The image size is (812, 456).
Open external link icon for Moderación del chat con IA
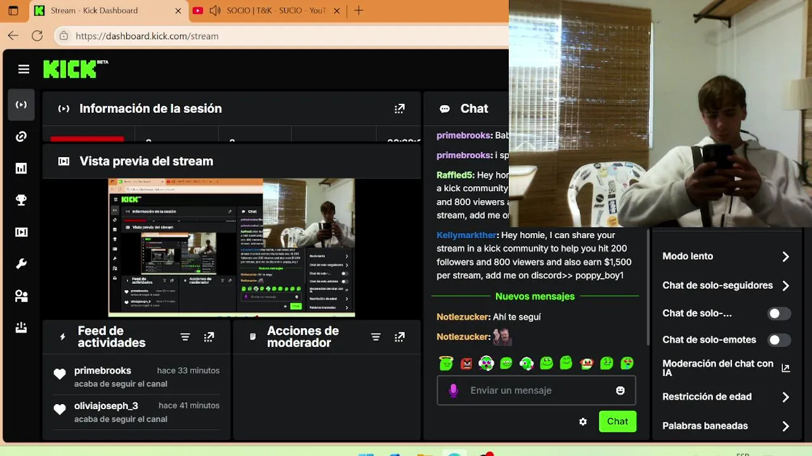(785, 368)
